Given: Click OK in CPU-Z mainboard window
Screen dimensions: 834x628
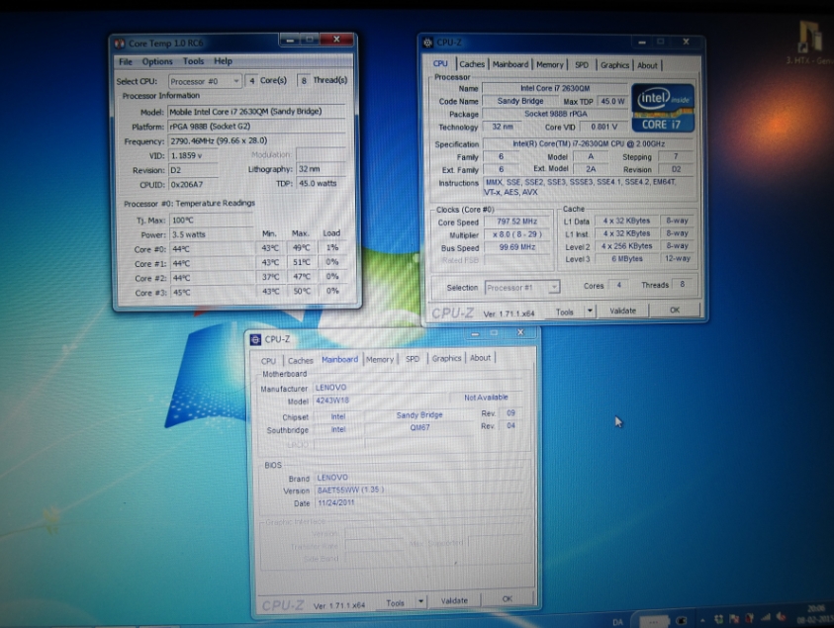Looking at the screenshot, I should [x=508, y=598].
